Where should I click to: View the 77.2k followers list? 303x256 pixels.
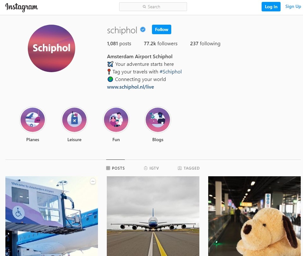click(161, 44)
